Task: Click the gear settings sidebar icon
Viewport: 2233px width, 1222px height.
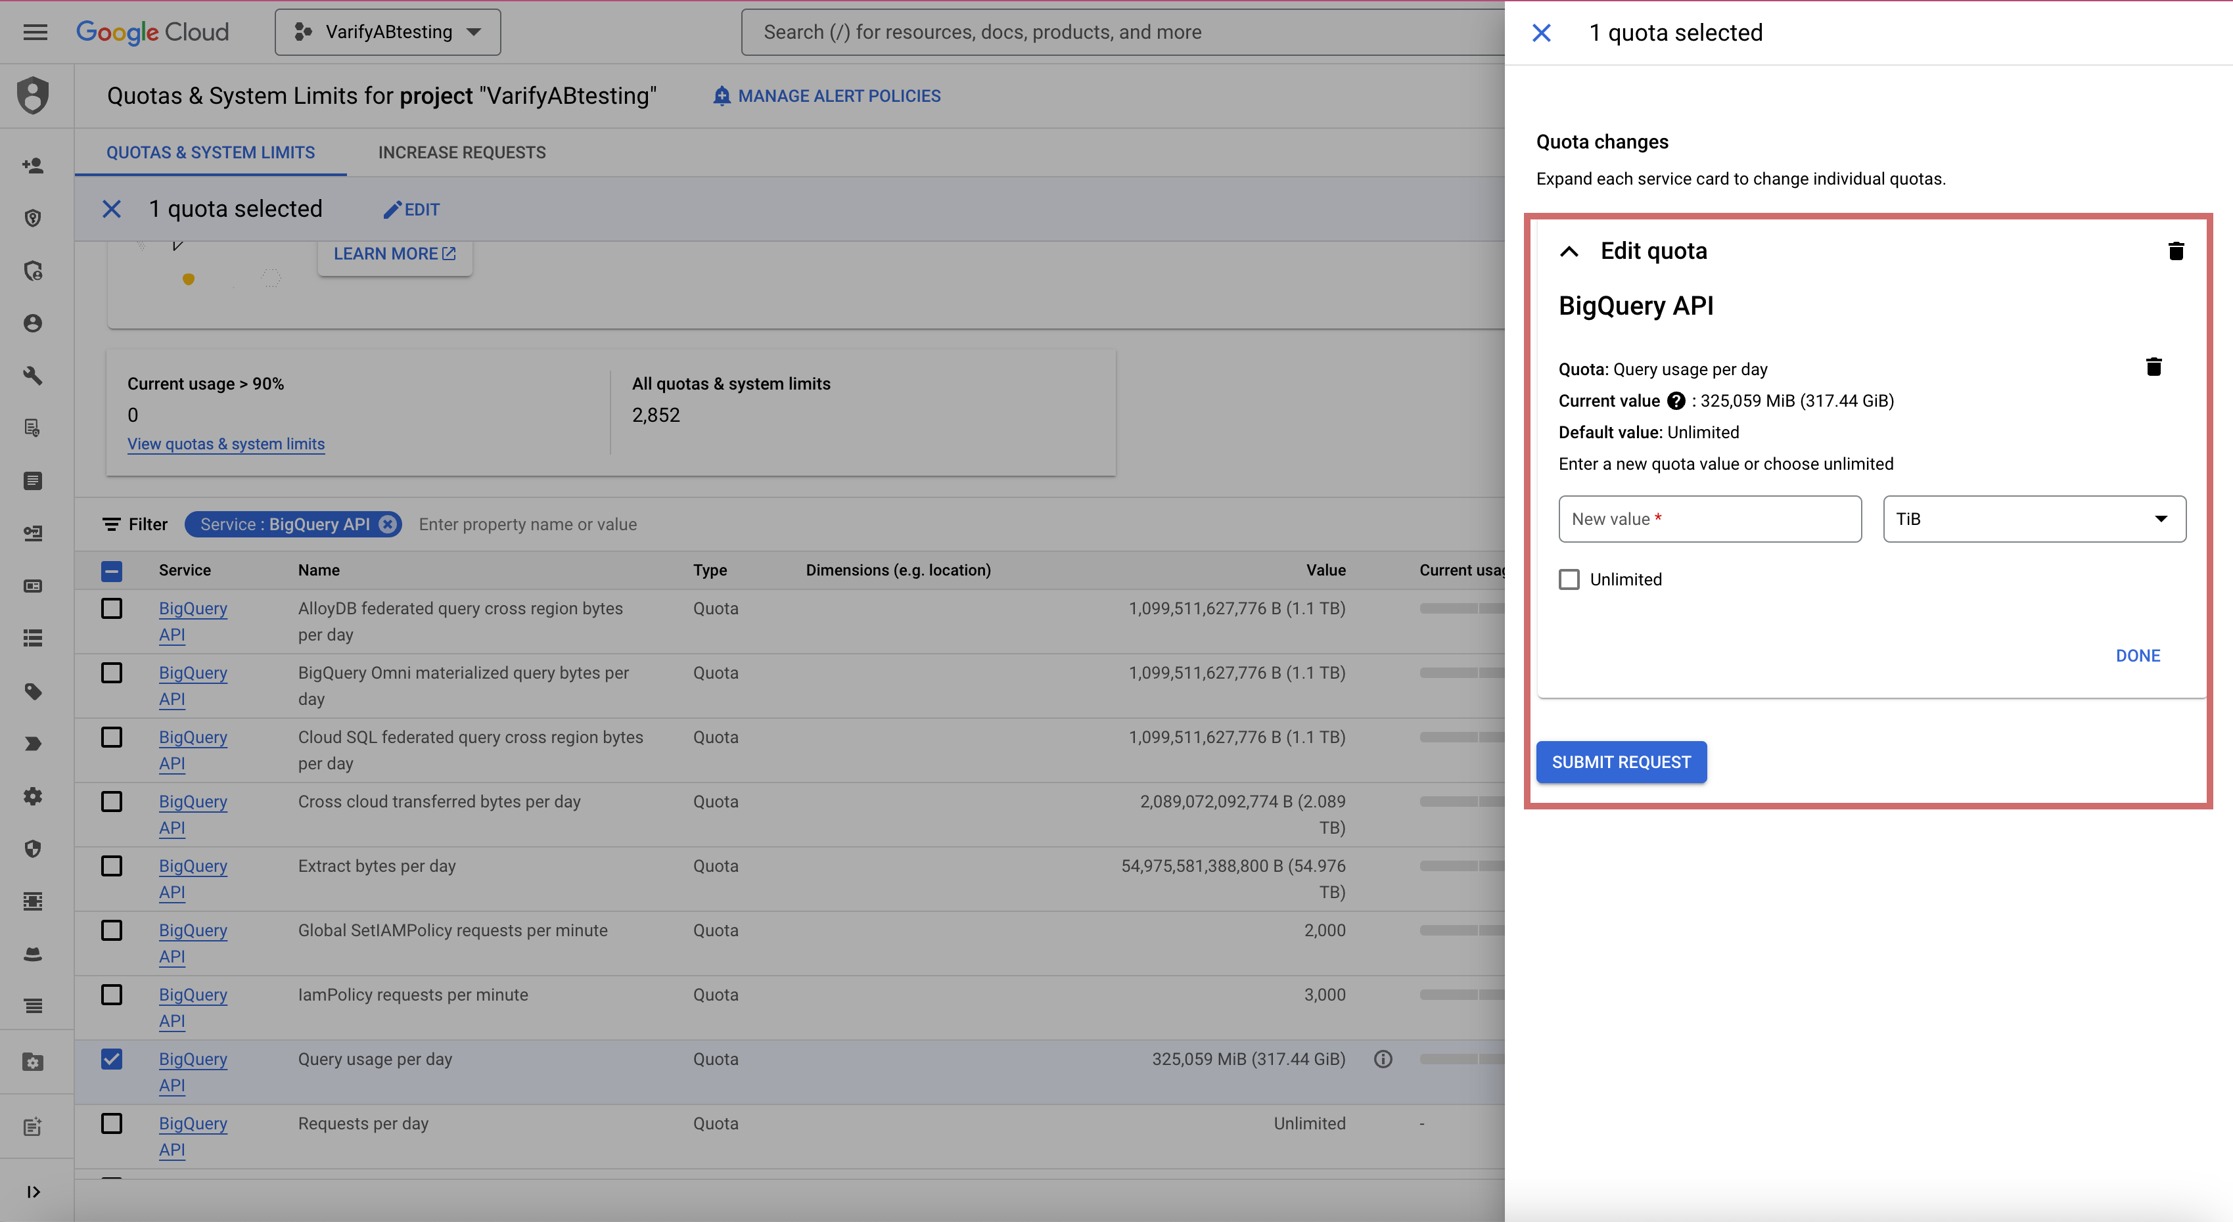Action: click(33, 796)
